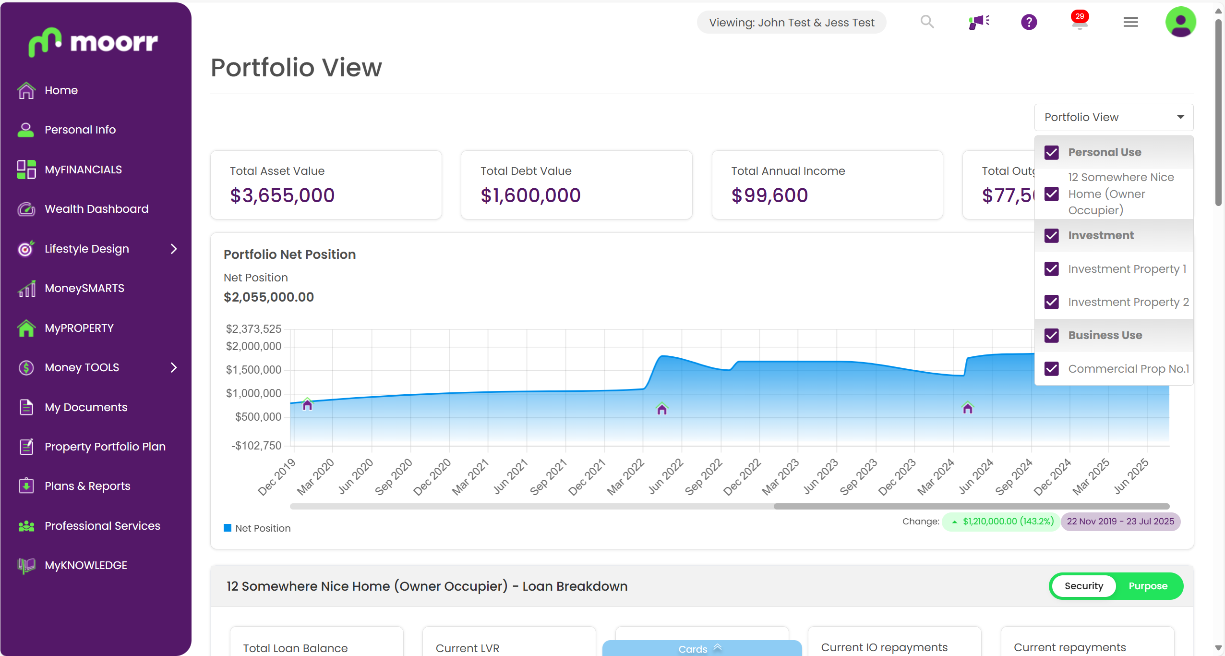Uncheck the Personal Use checkbox

tap(1052, 152)
